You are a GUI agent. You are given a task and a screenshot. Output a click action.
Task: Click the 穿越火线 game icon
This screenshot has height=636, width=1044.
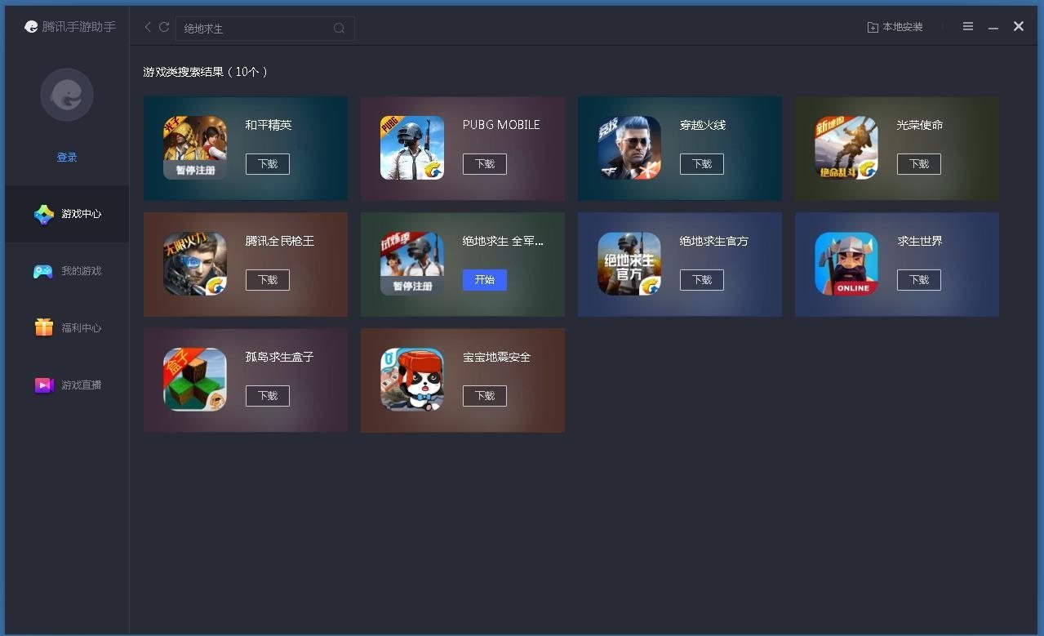coord(629,148)
